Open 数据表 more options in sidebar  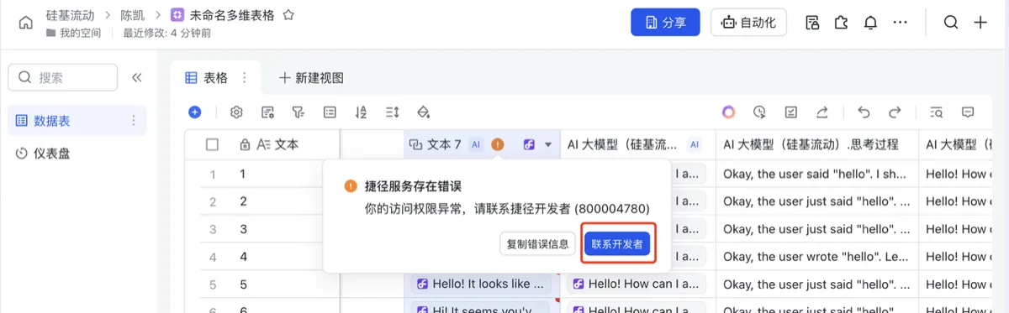click(x=133, y=121)
